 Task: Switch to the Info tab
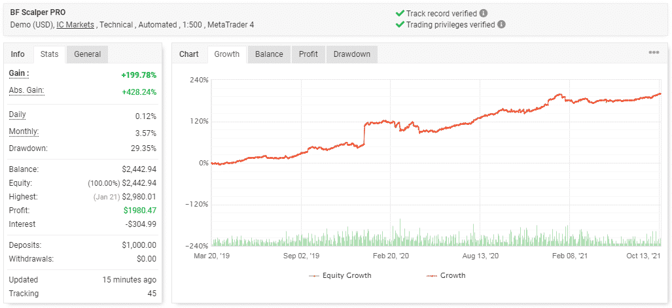point(18,54)
